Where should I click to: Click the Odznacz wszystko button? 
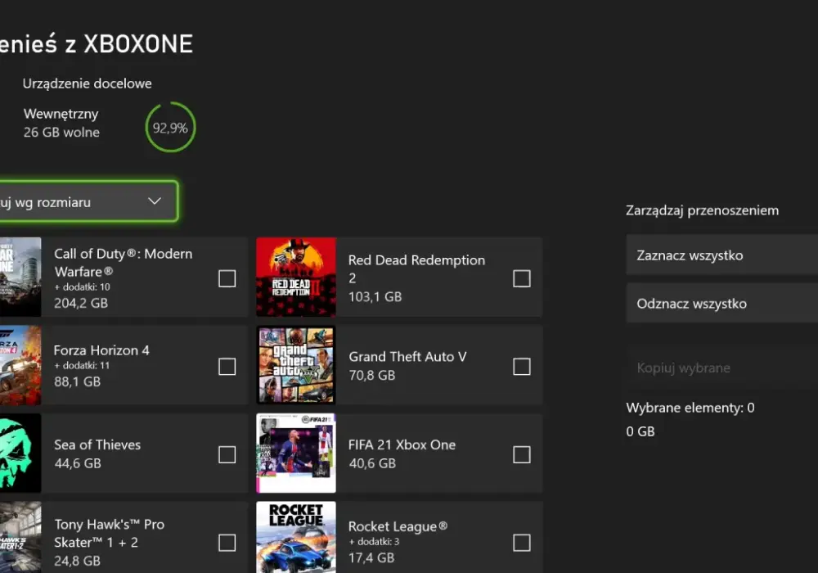point(722,303)
